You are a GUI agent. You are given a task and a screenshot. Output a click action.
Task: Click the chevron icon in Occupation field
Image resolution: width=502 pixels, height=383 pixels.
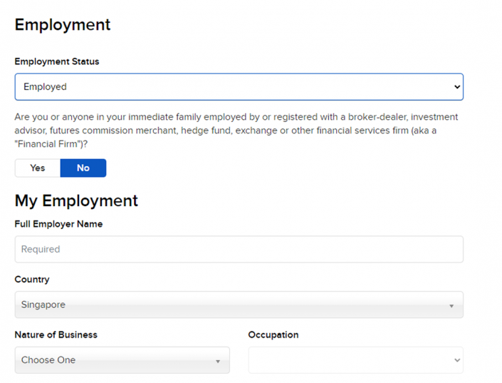pyautogui.click(x=456, y=361)
